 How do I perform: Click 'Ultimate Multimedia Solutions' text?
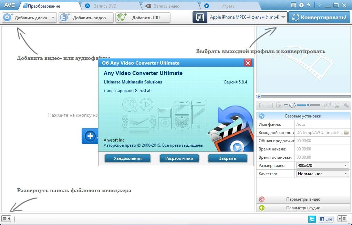click(133, 82)
